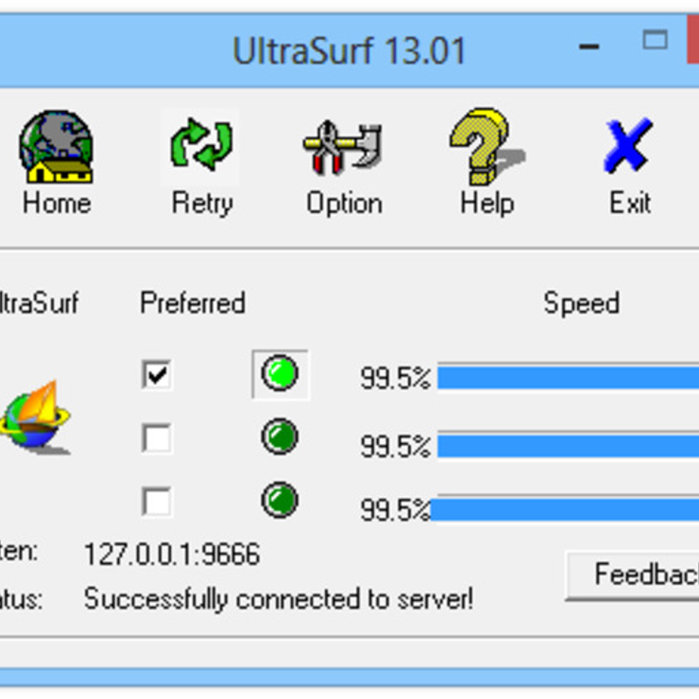This screenshot has height=699, width=699.
Task: Click the UltraSurf 13.01 title bar text
Action: coord(349,51)
